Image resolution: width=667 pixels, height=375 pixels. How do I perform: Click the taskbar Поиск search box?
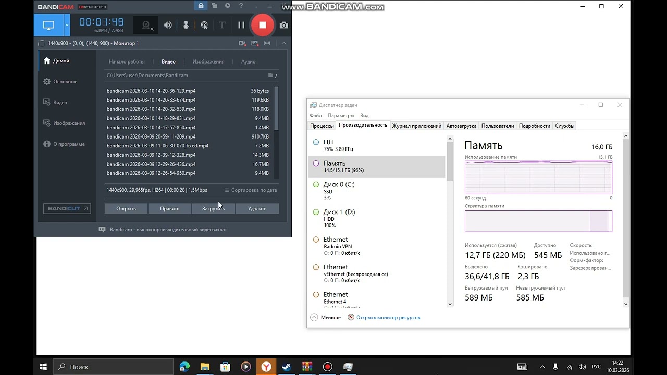(113, 367)
